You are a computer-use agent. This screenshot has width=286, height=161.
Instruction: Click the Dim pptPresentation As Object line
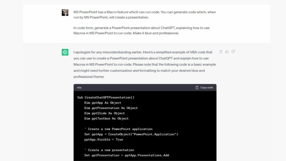tap(111, 108)
